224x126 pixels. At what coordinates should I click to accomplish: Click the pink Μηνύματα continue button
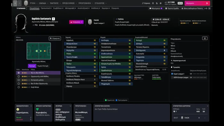pyautogui.click(x=197, y=3)
